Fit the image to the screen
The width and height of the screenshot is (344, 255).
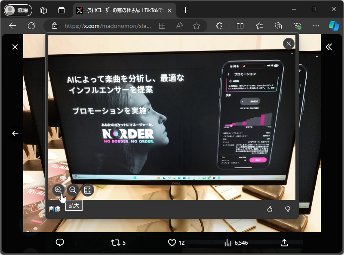(88, 190)
